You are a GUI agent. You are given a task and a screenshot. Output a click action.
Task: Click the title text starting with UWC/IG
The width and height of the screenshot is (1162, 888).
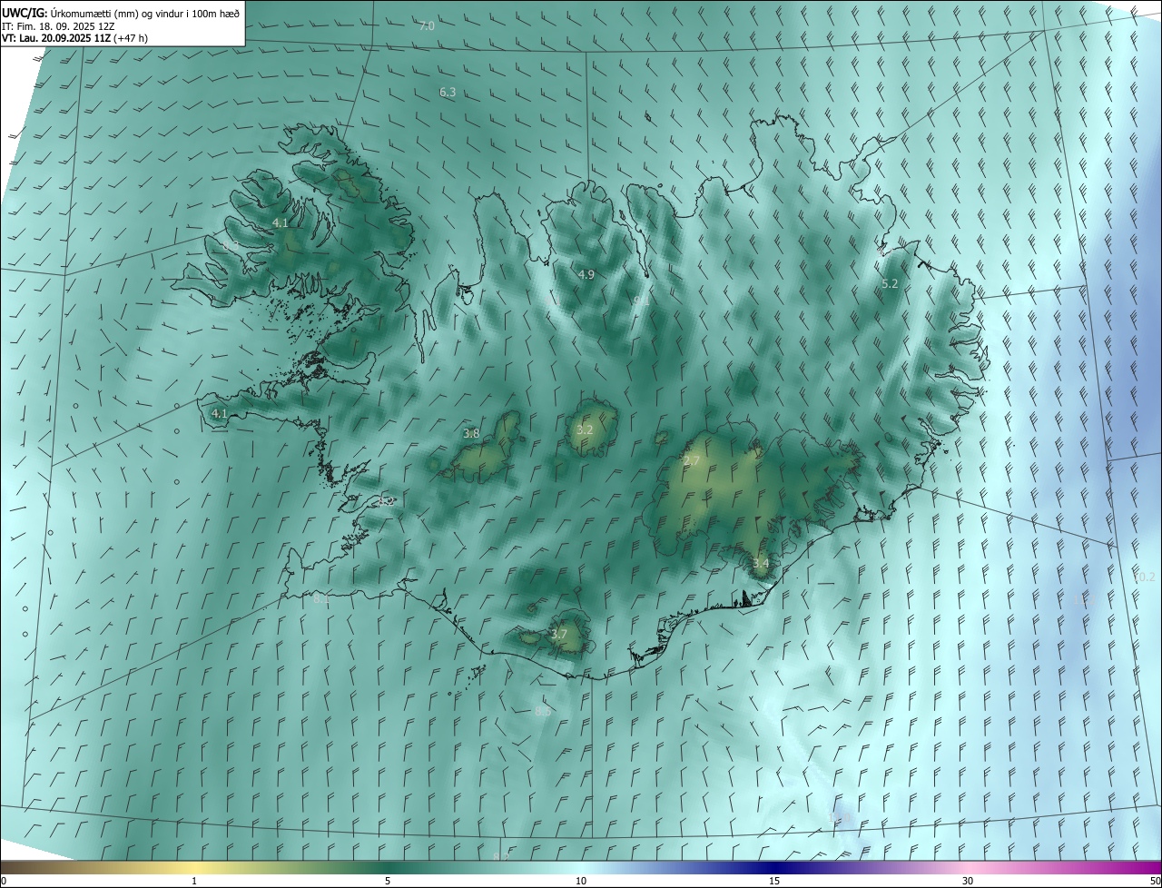tap(121, 13)
